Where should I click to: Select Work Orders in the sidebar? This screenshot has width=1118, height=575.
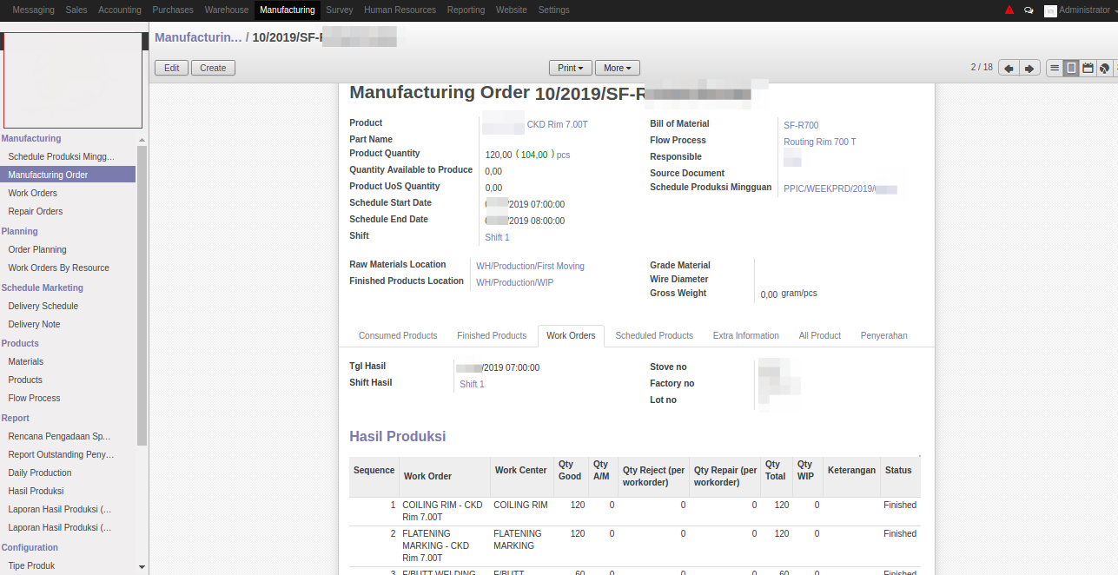pyautogui.click(x=33, y=193)
